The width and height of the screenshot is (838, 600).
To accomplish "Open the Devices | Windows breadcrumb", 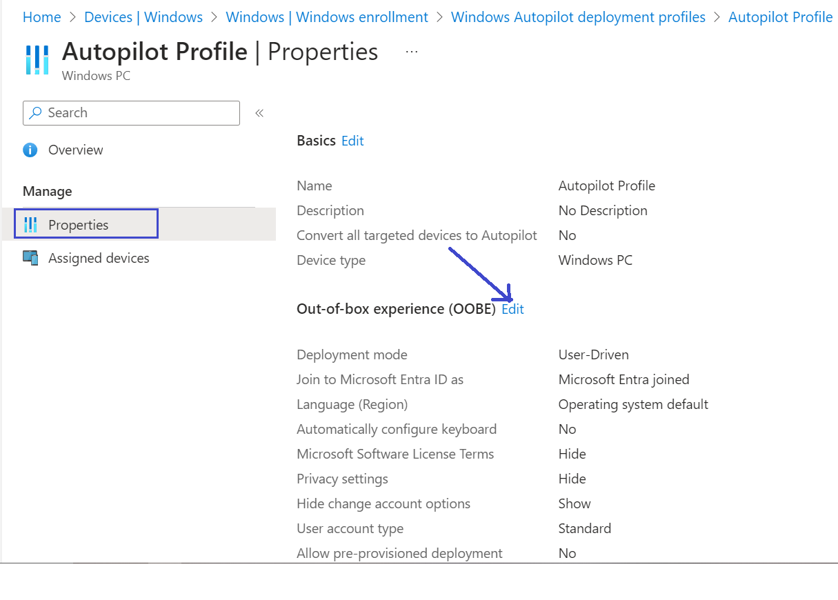I will coord(143,17).
